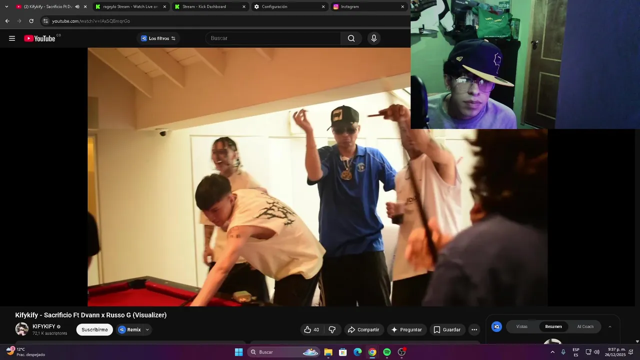Like the video with thumbs up
Image resolution: width=640 pixels, height=360 pixels.
click(311, 329)
